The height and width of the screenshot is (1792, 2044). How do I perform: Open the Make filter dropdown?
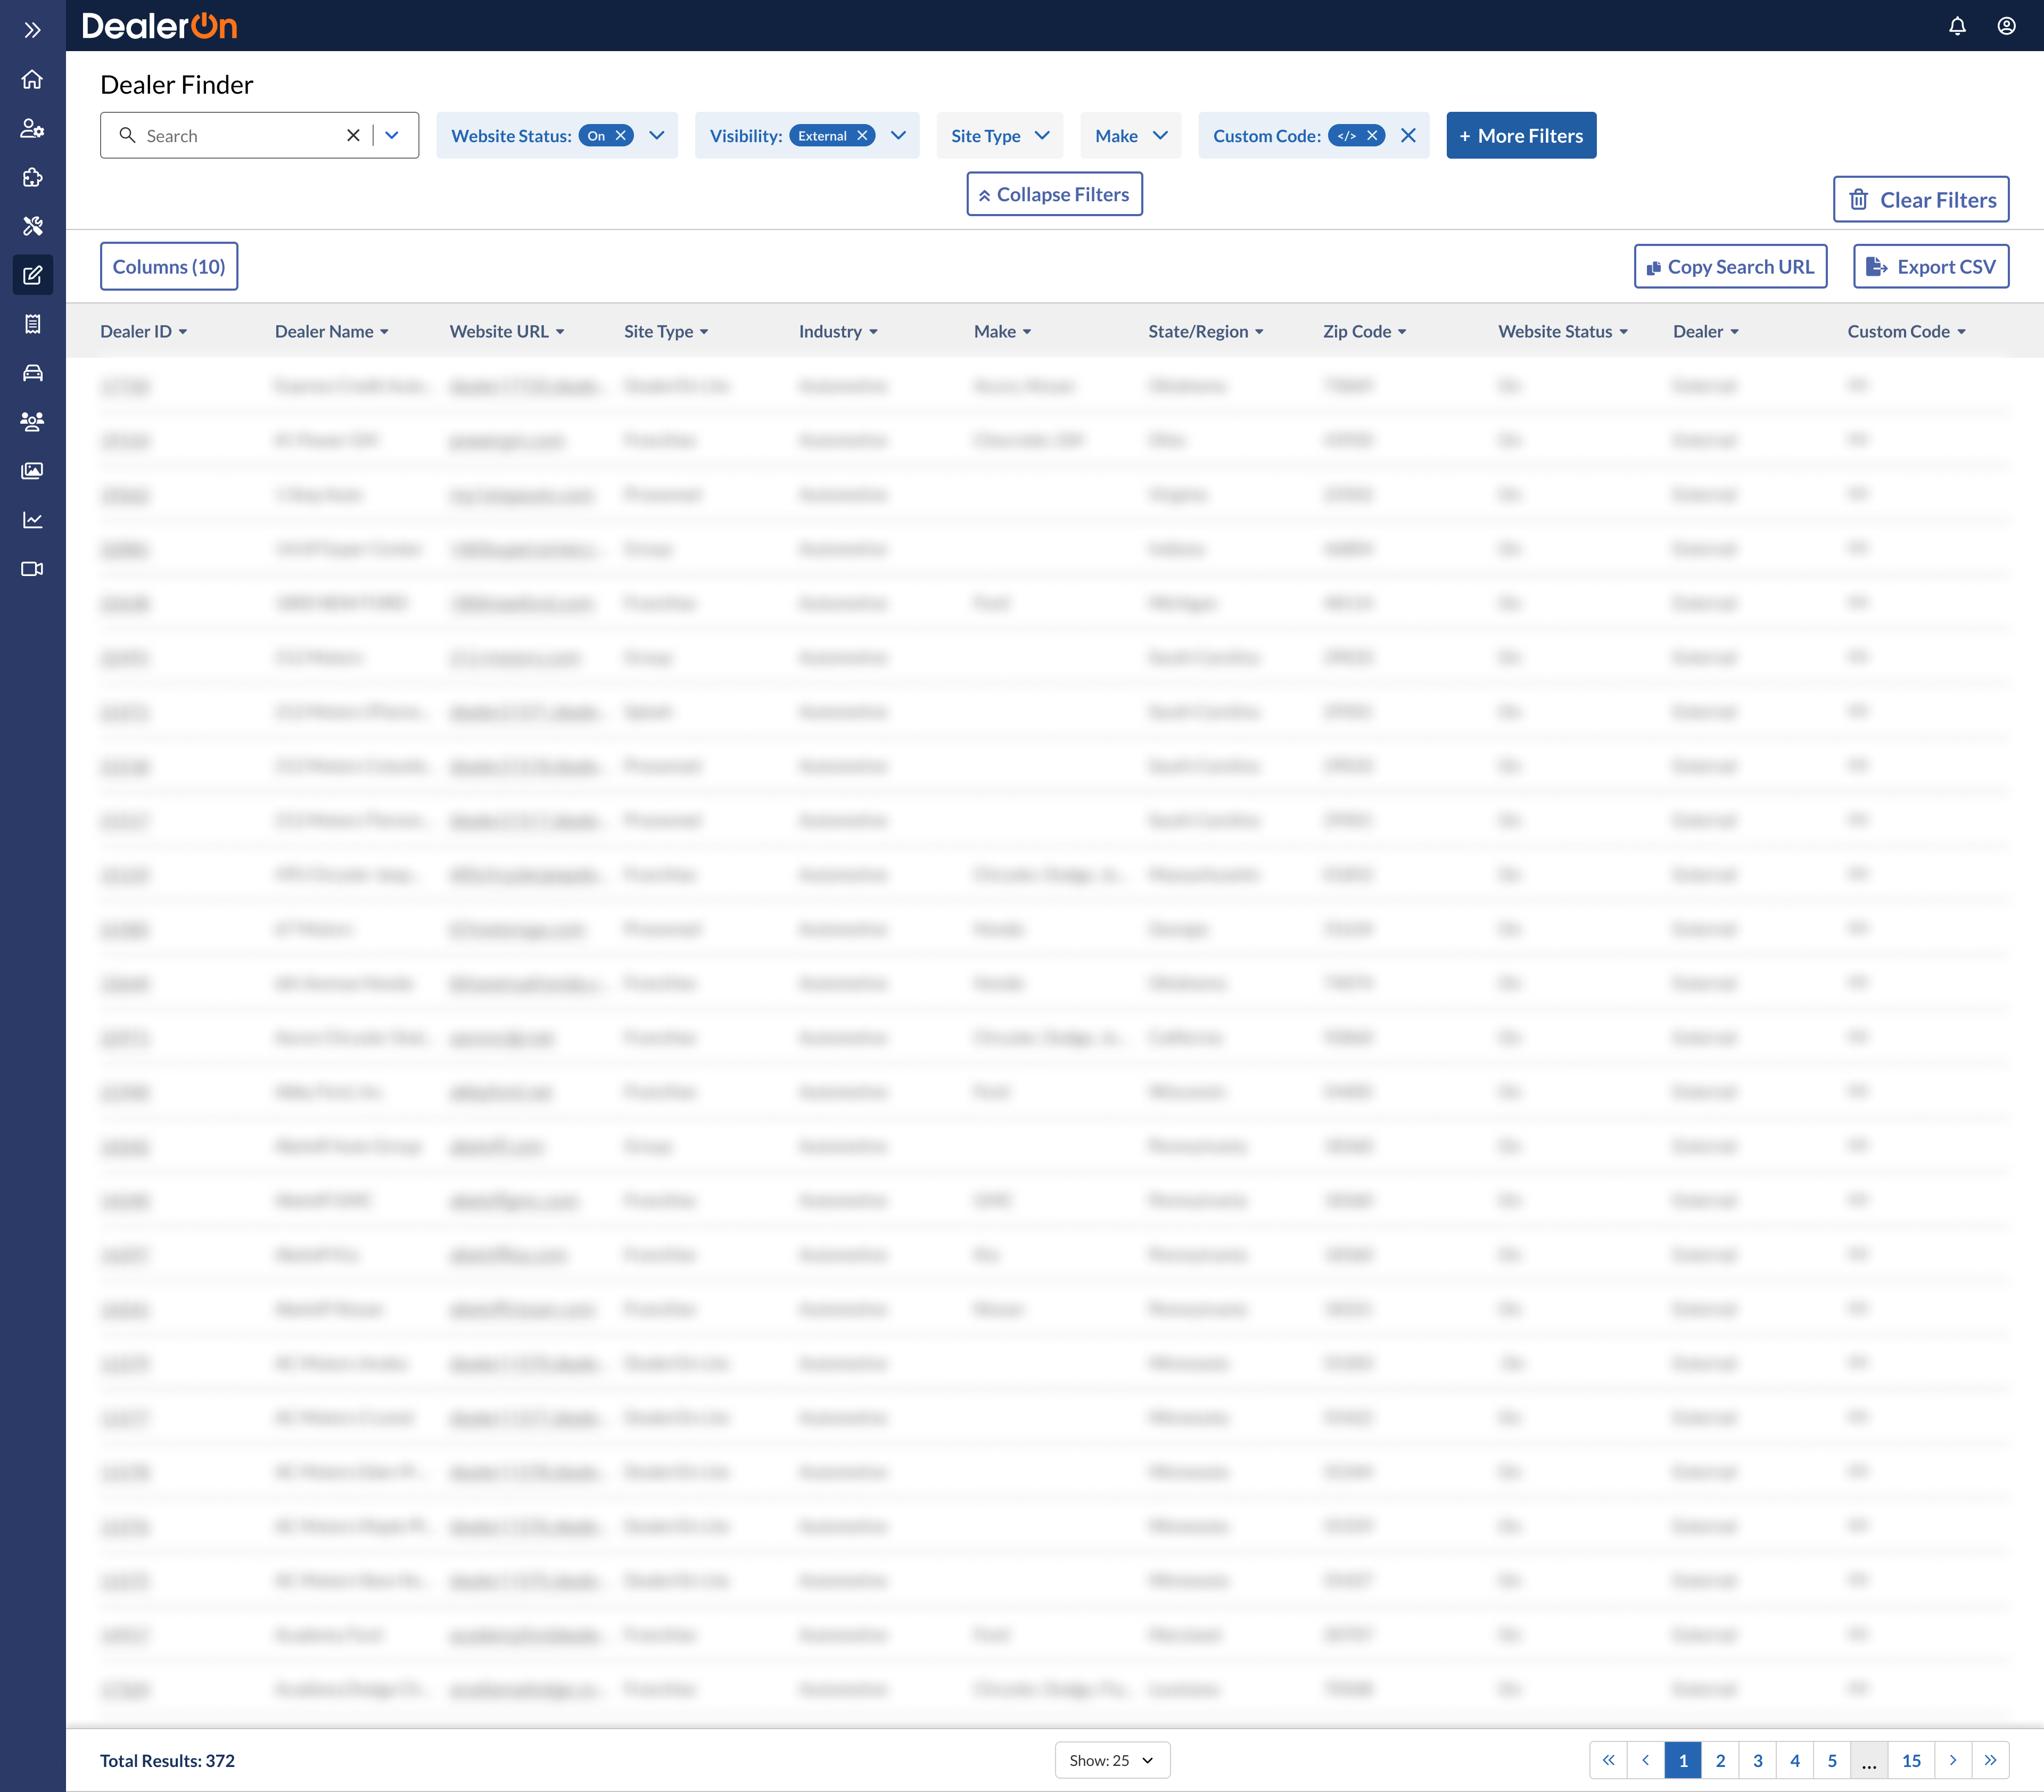point(1130,136)
